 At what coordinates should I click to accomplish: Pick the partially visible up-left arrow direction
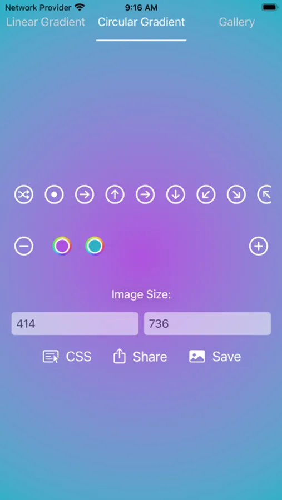click(x=264, y=194)
